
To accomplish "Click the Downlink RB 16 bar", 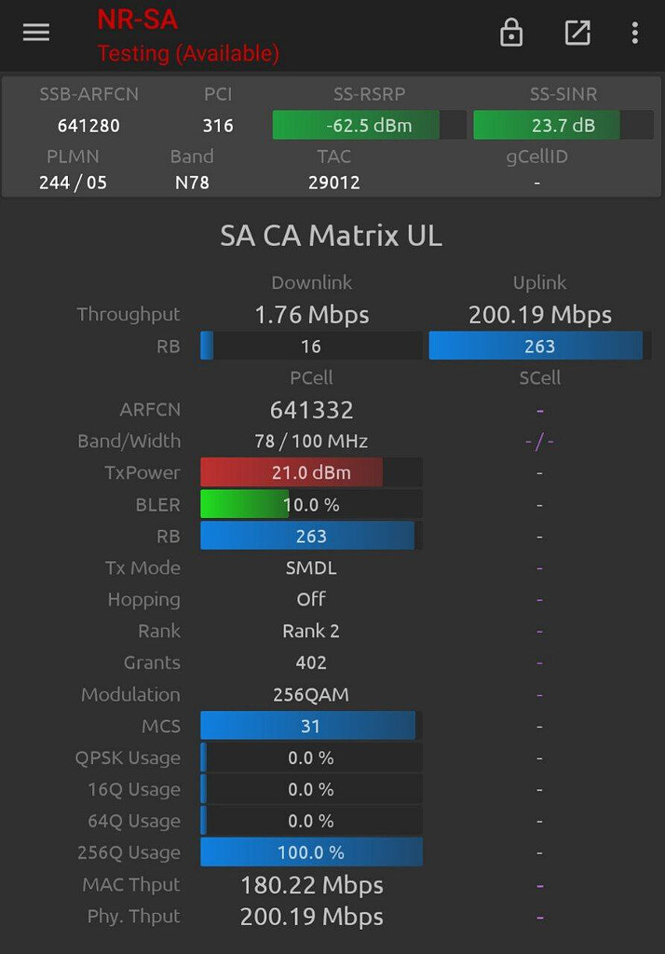I will pyautogui.click(x=311, y=347).
